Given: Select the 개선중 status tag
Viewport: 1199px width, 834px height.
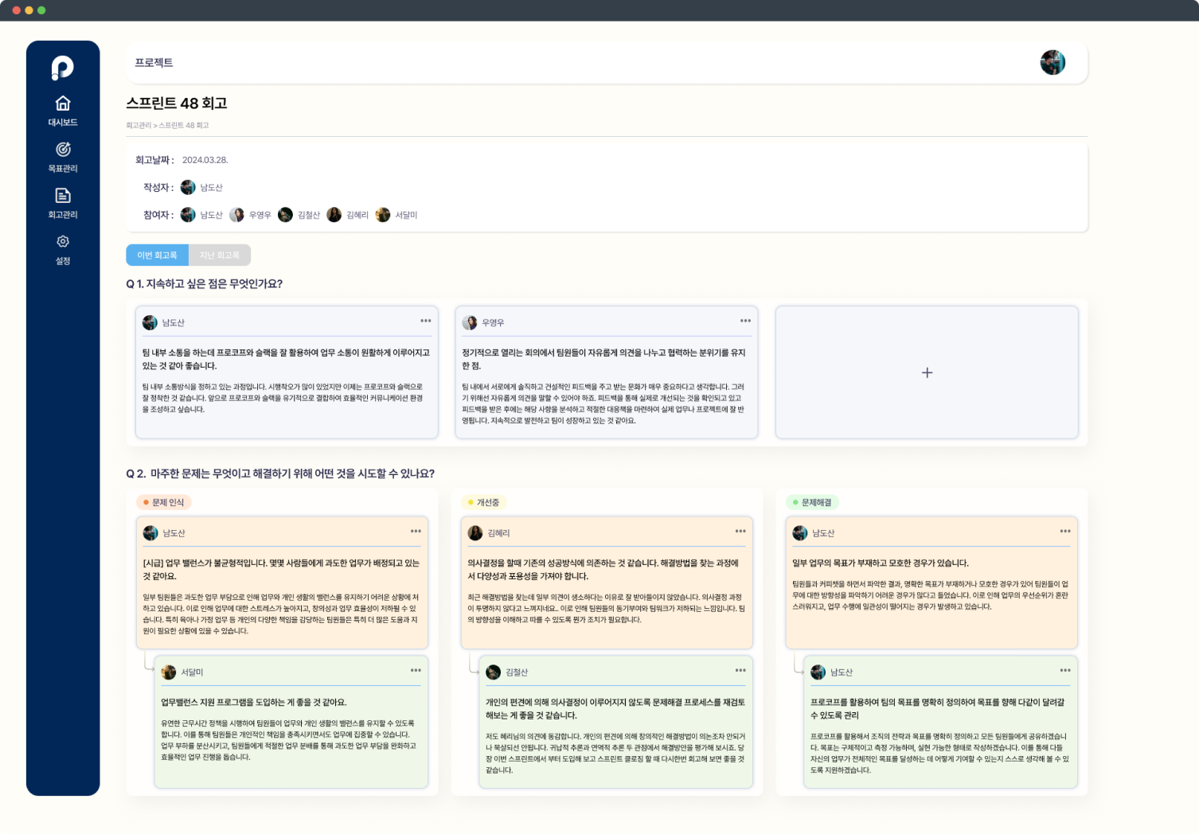Looking at the screenshot, I should pos(483,502).
